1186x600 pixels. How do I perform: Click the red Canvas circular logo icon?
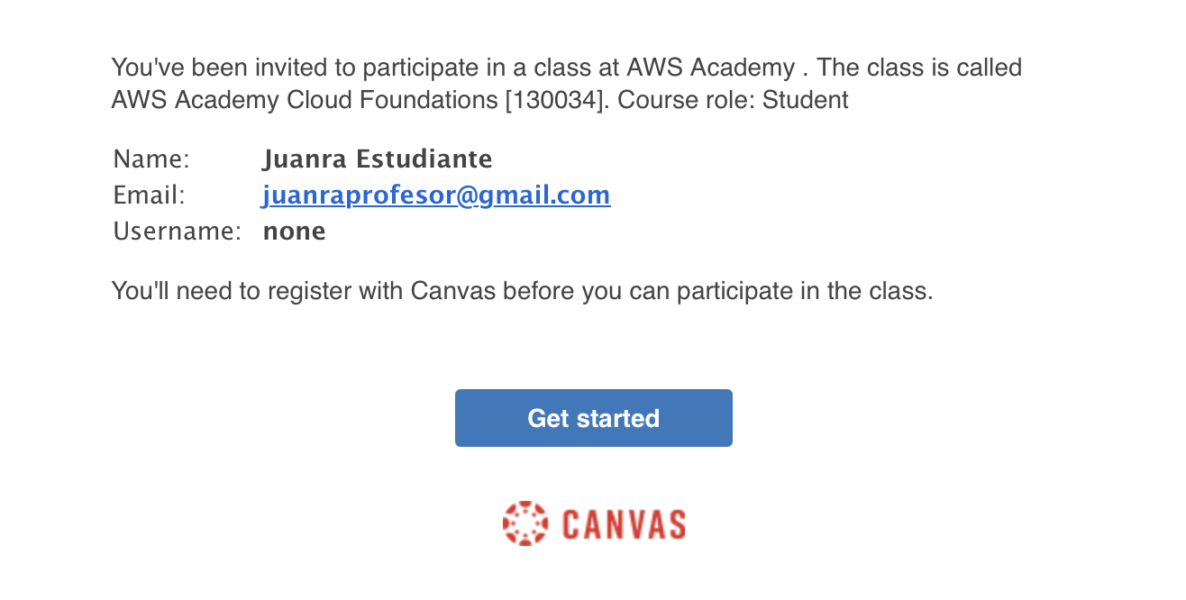tap(525, 523)
